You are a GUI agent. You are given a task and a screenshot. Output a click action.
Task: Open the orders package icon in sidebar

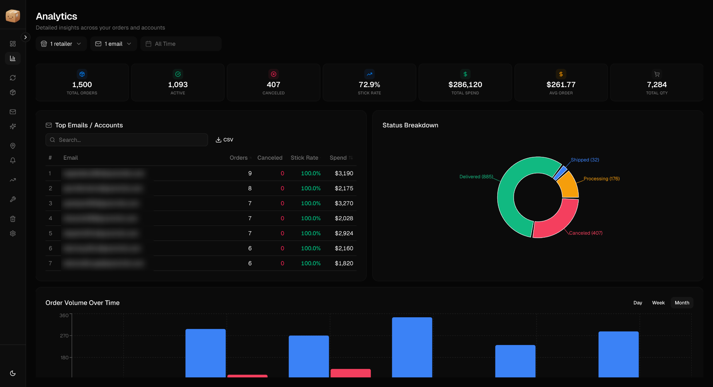[13, 92]
